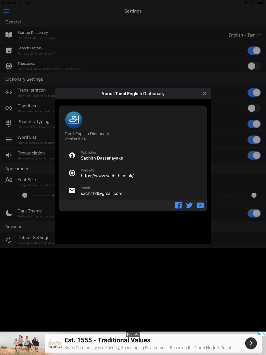Decrease font size with minus button

click(x=25, y=195)
